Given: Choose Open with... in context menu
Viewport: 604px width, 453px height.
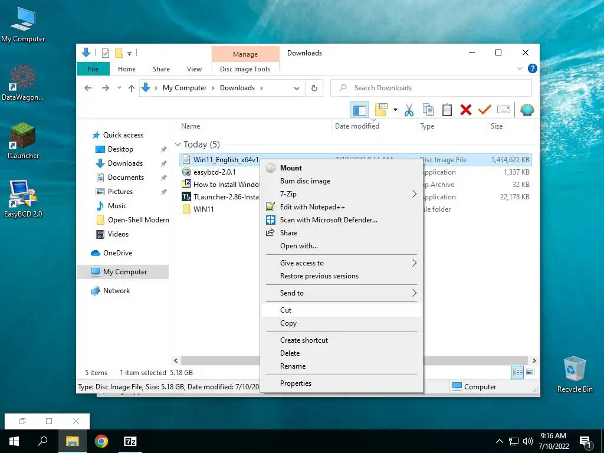Looking at the screenshot, I should coord(342,246).
